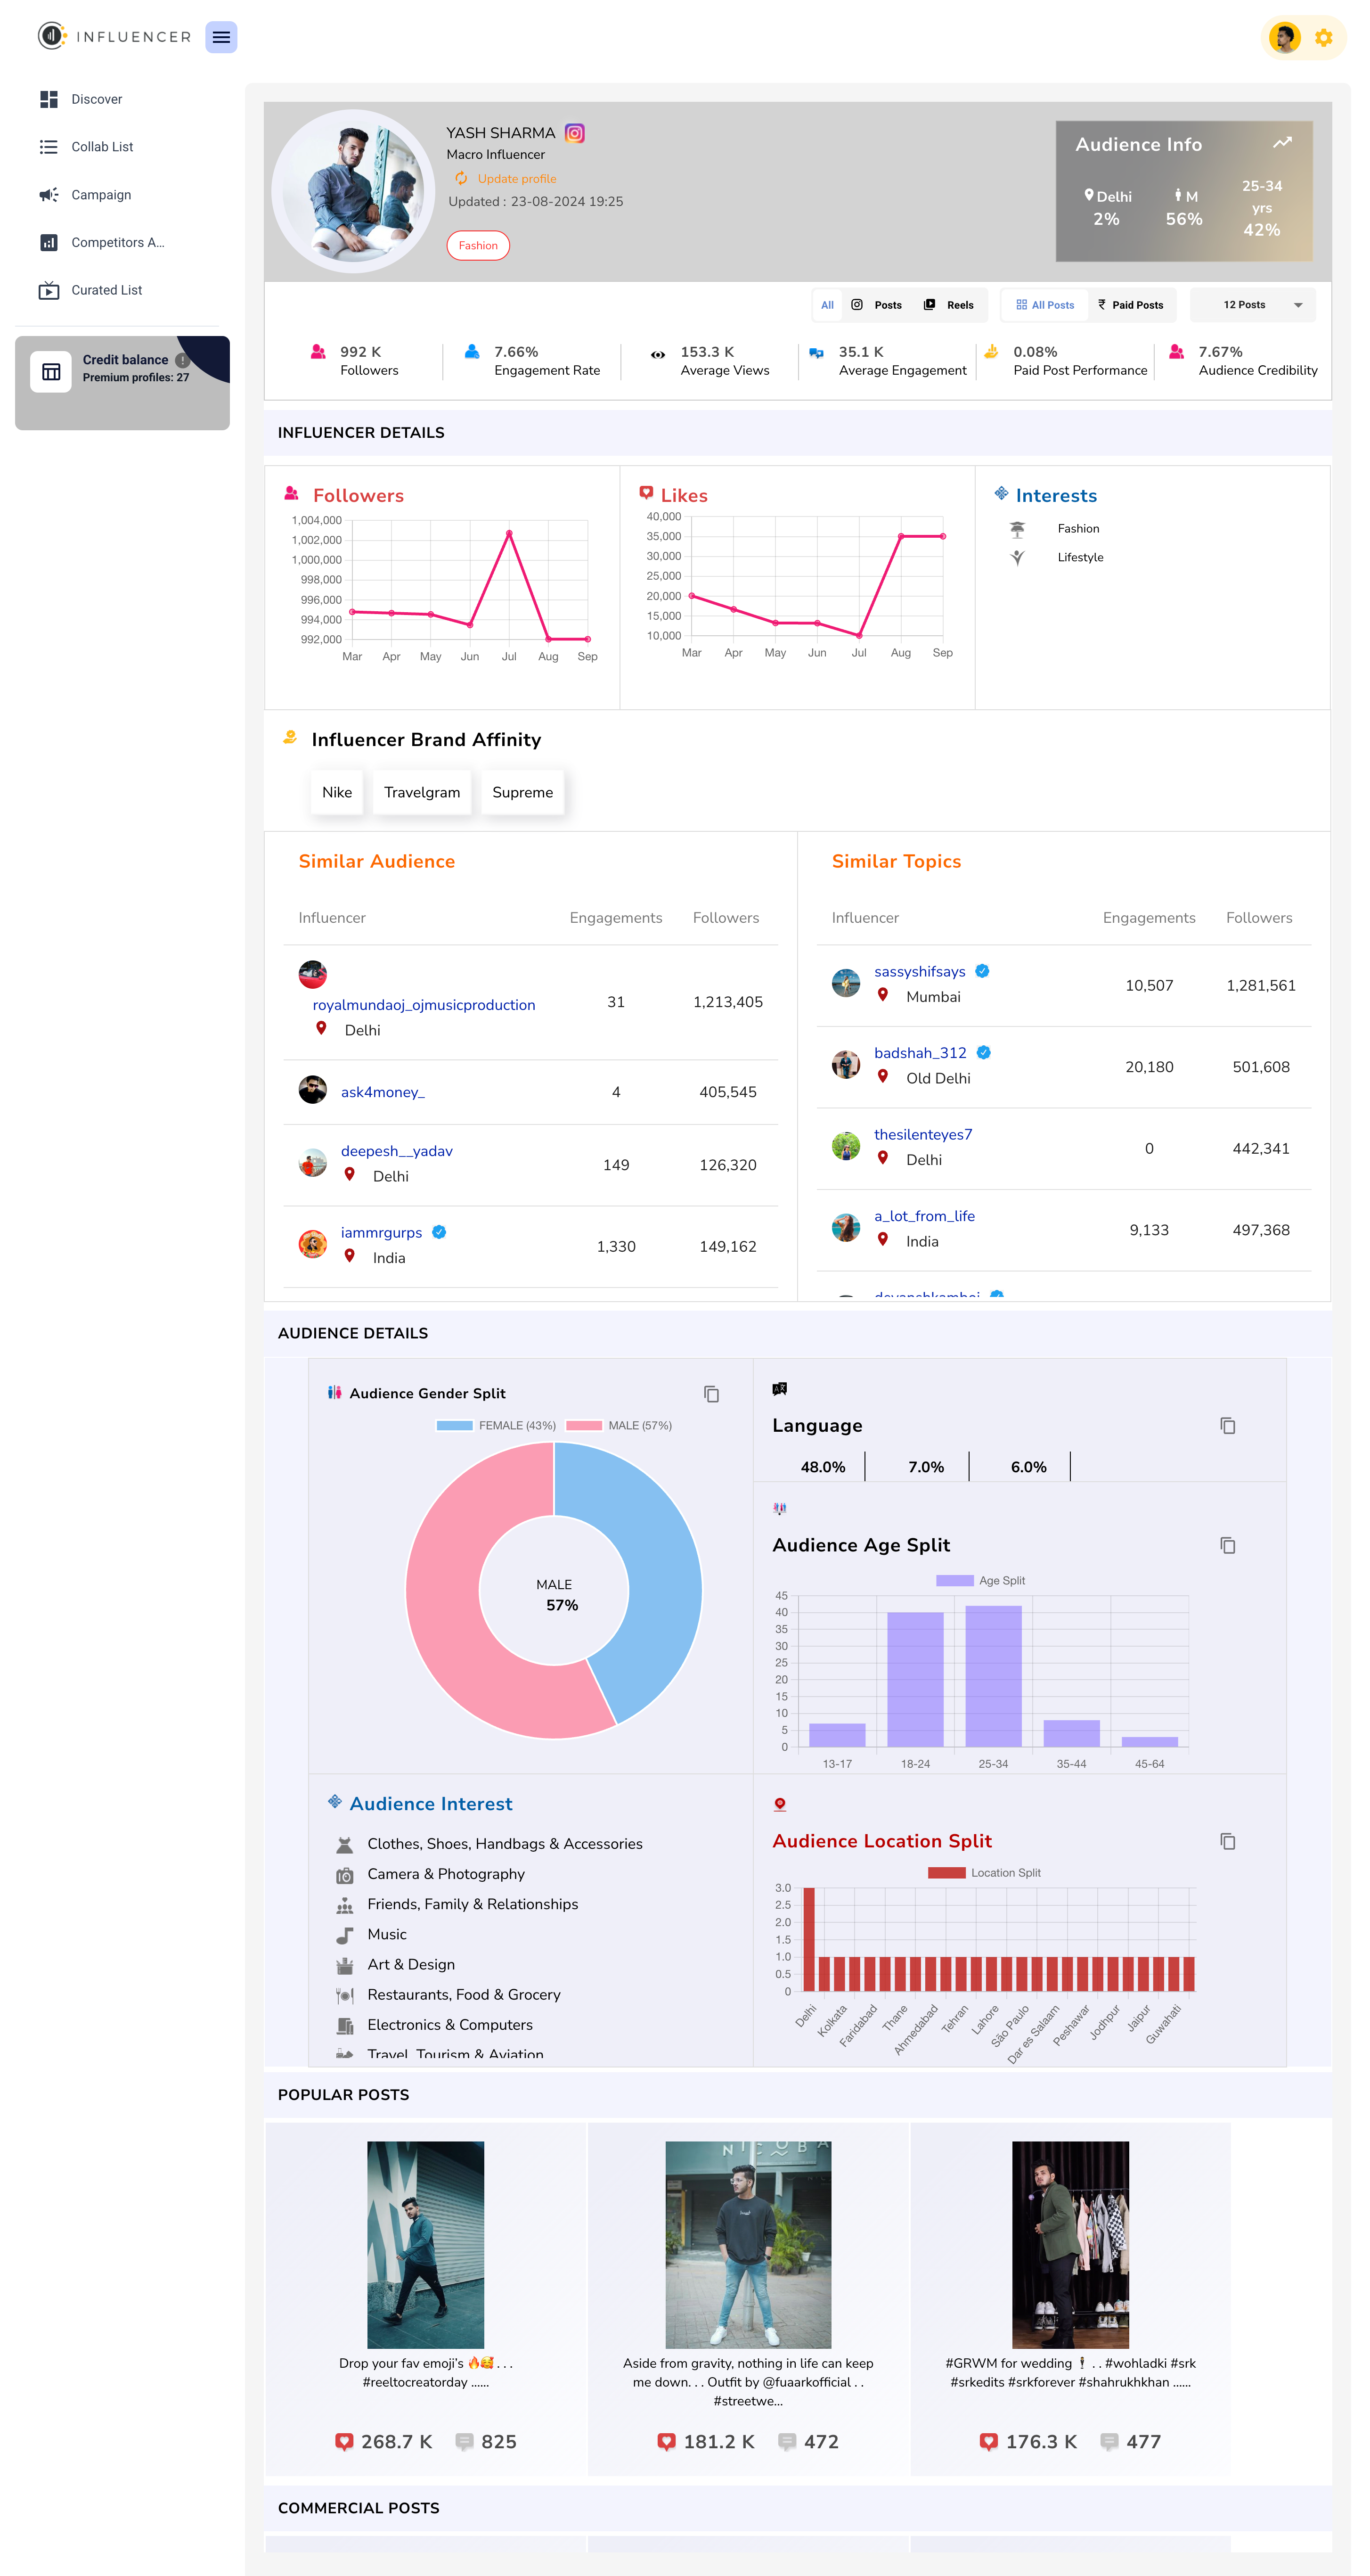Click the Fashion category tag
This screenshot has height=2576, width=1370.
point(478,246)
